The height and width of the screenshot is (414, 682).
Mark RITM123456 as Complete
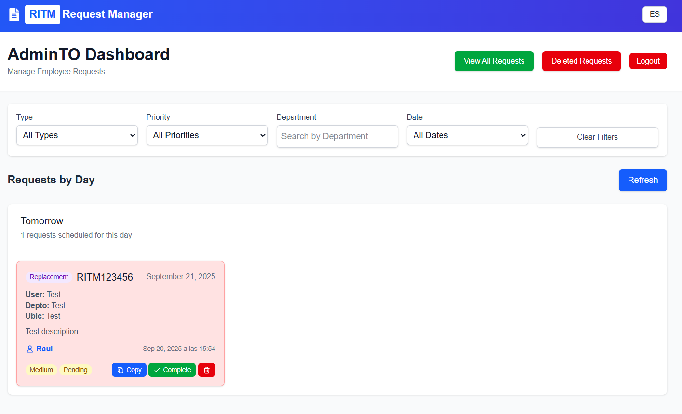[x=172, y=370]
